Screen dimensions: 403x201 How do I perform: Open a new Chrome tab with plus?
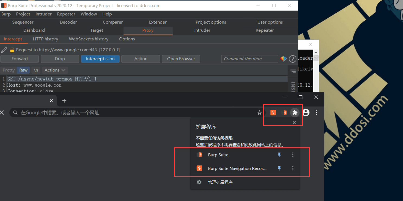click(x=64, y=101)
